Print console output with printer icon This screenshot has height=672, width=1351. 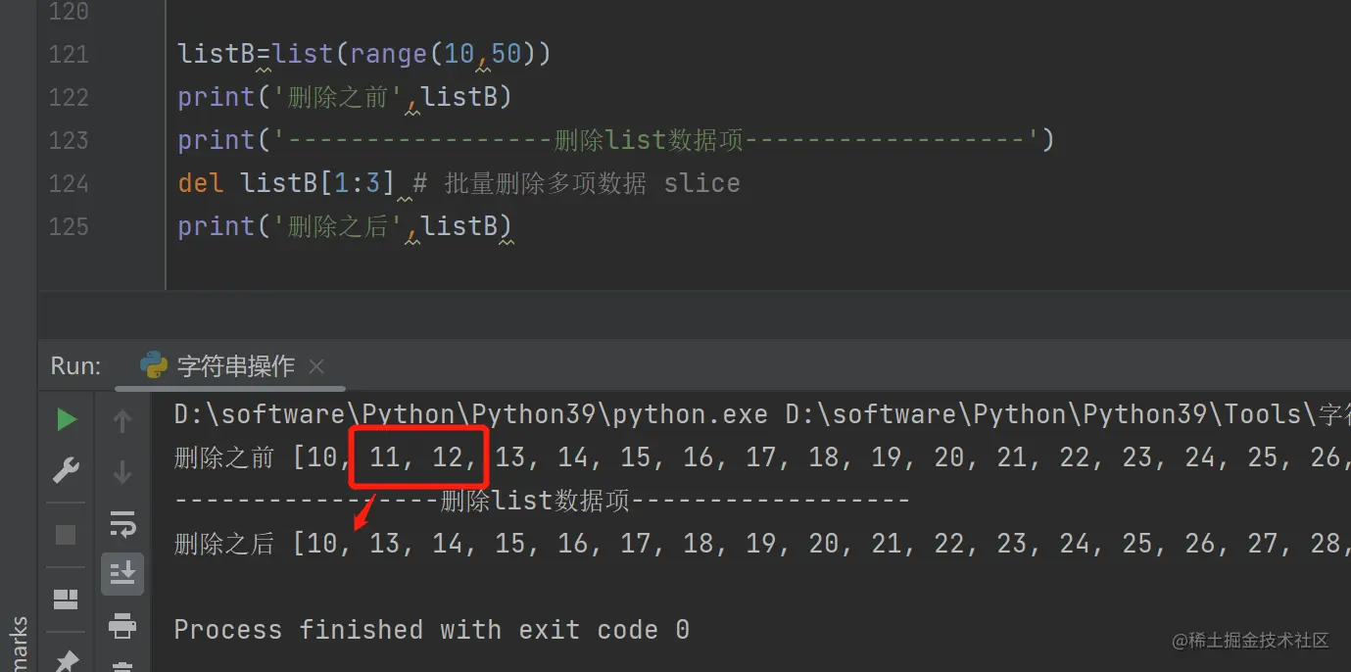pos(122,624)
